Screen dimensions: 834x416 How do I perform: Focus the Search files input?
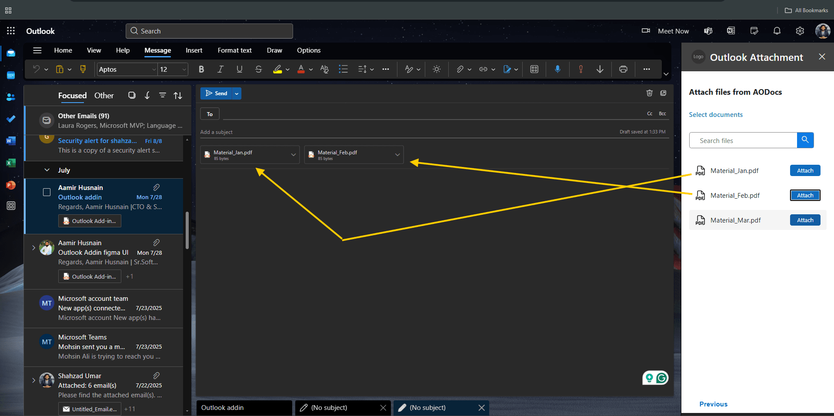tap(743, 140)
